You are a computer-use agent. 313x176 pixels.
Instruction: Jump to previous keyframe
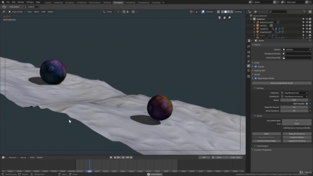click(118, 157)
